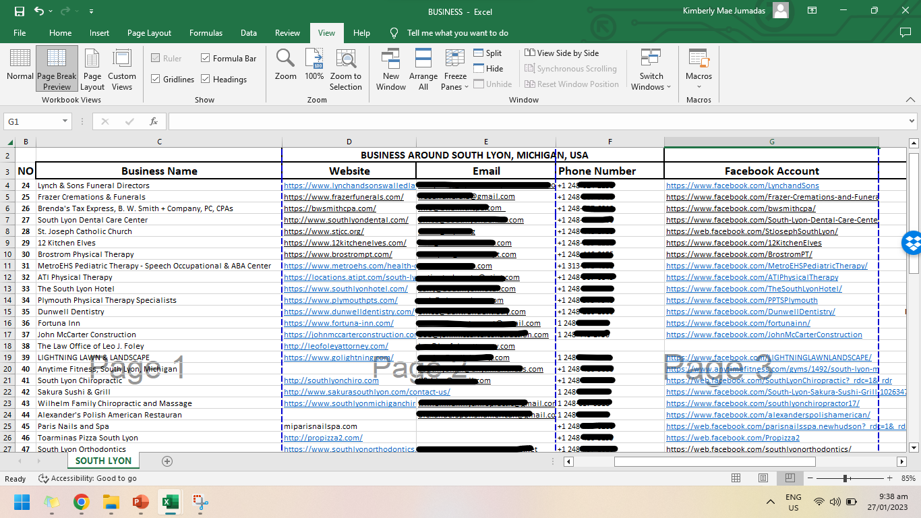Open the Macros dropdown
Image resolution: width=921 pixels, height=518 pixels.
[699, 69]
